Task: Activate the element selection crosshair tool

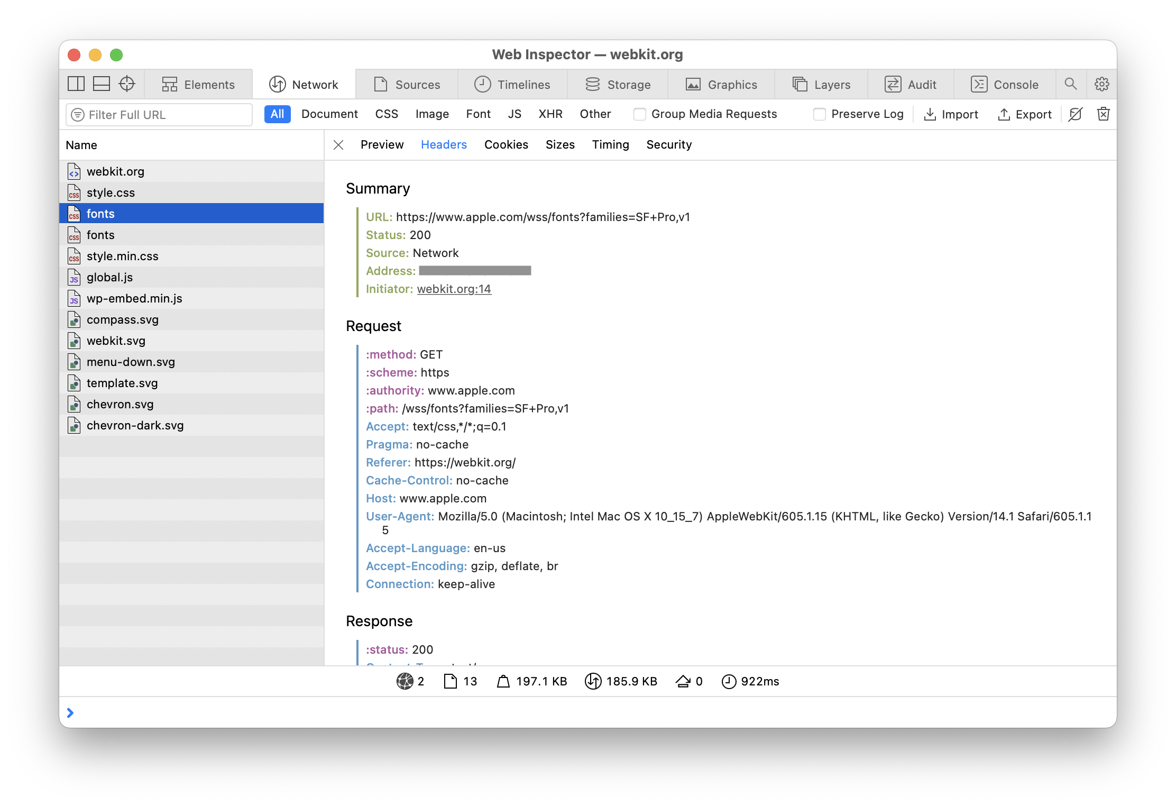Action: (x=126, y=84)
